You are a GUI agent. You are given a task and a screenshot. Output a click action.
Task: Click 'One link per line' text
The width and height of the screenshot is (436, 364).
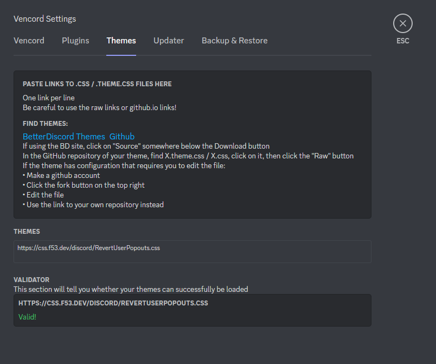tap(49, 98)
